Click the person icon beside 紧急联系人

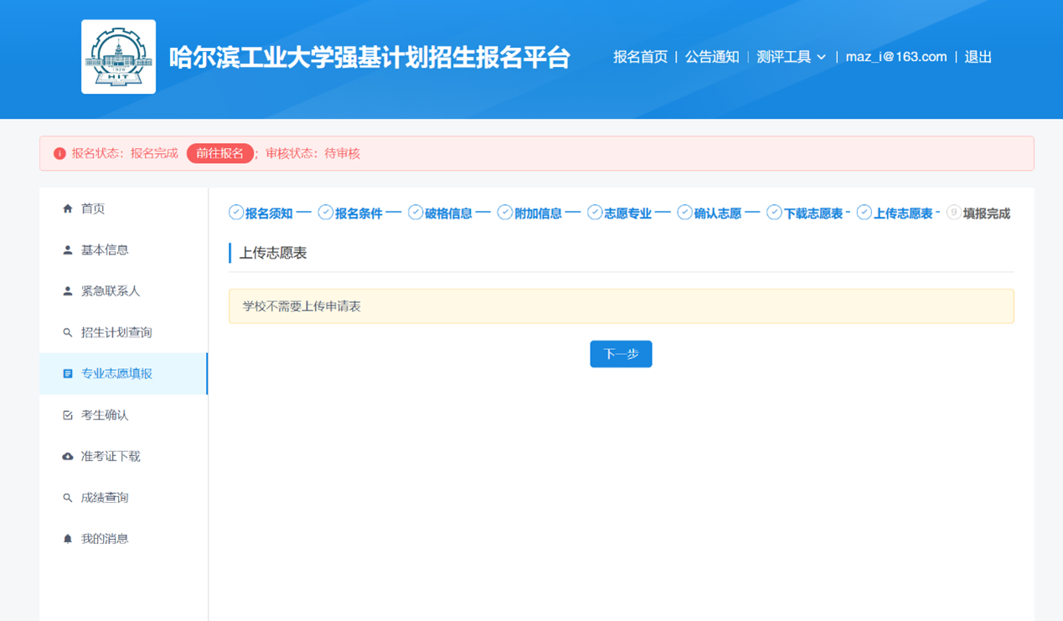(x=68, y=291)
